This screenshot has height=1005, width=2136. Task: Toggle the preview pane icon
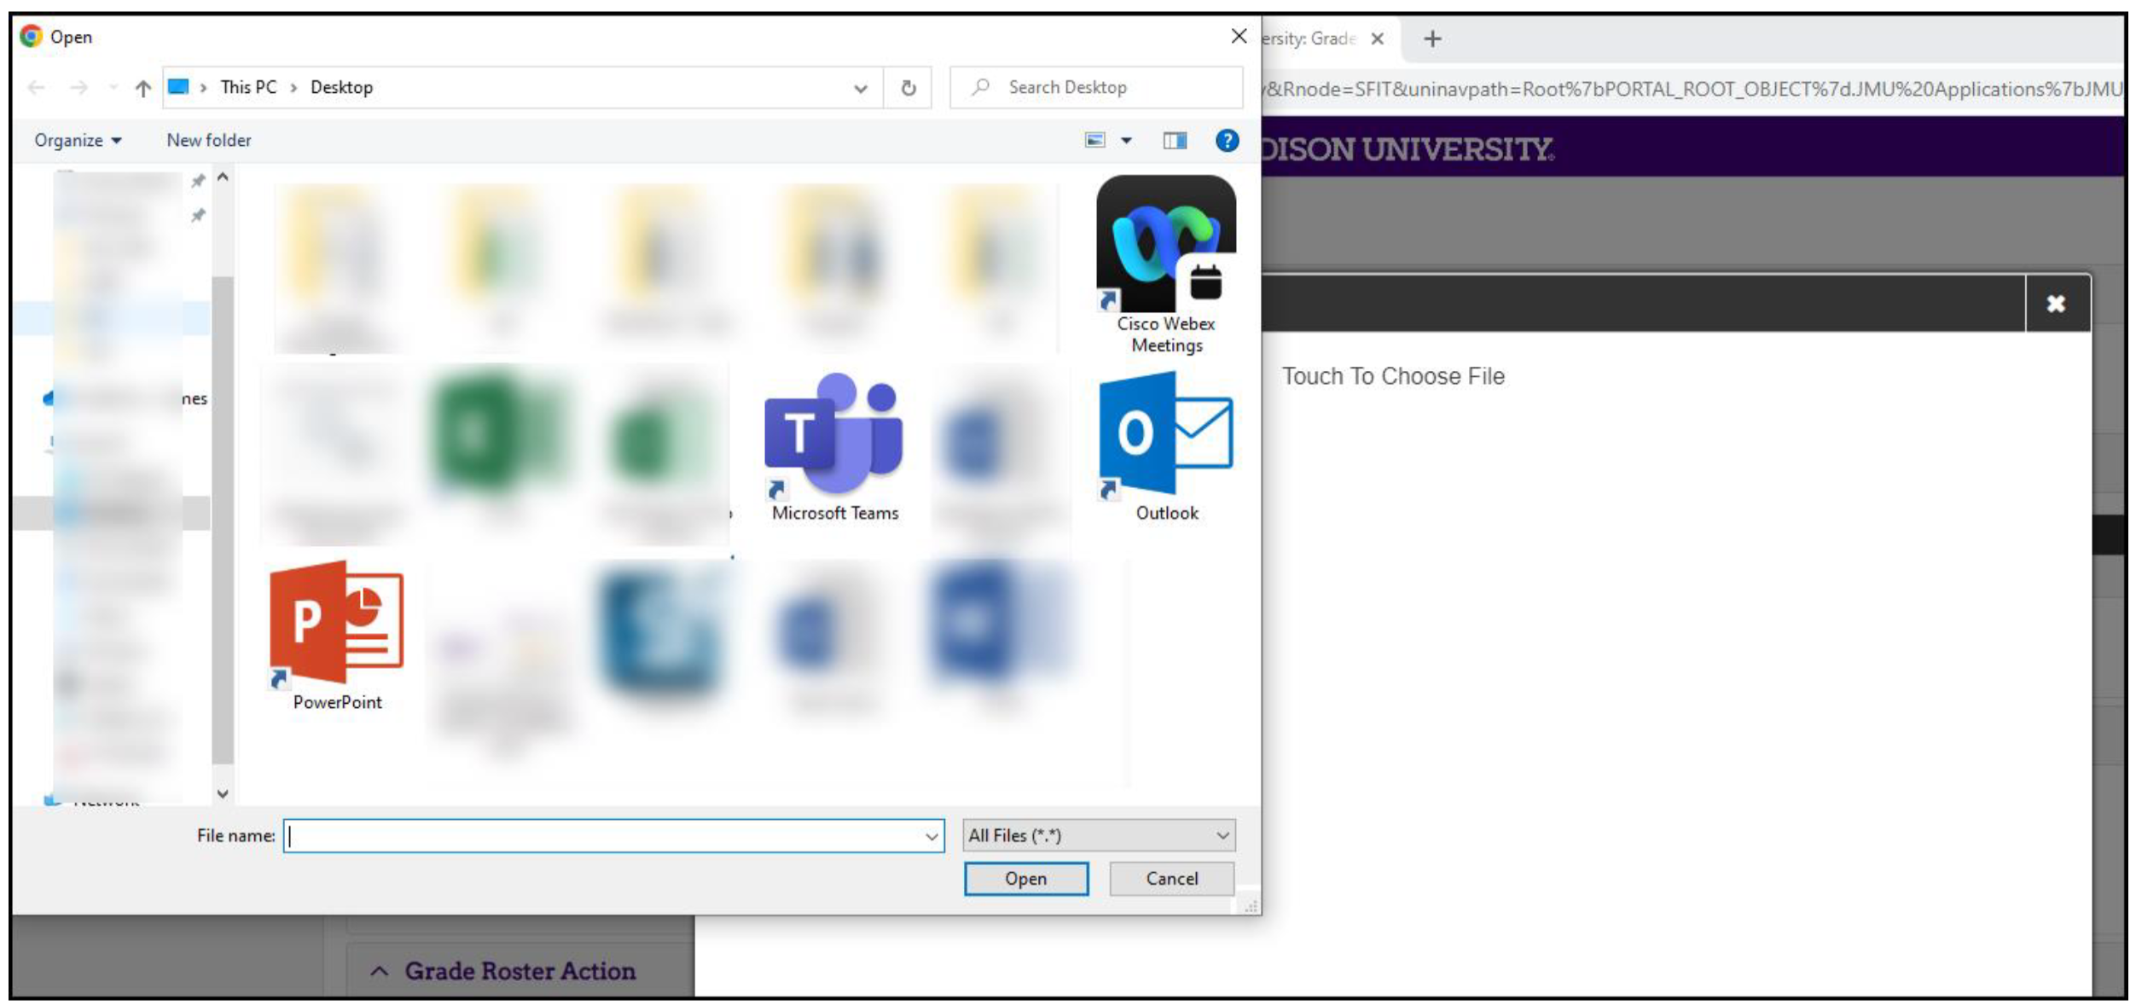pos(1175,141)
